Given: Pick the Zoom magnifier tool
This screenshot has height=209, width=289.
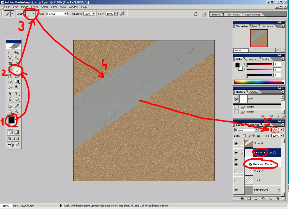Looking at the screenshot, I should click(17, 111).
